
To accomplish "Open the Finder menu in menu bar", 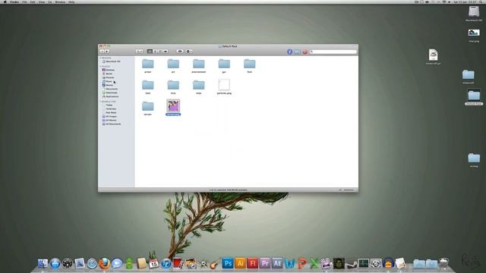I will pyautogui.click(x=14, y=2).
